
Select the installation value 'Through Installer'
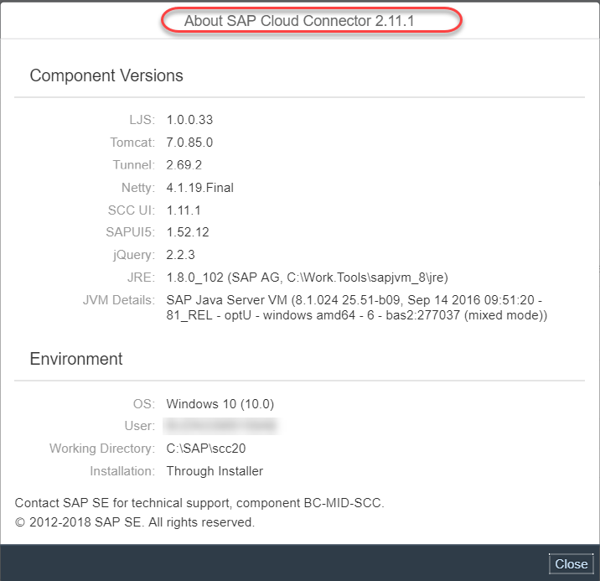pos(215,471)
